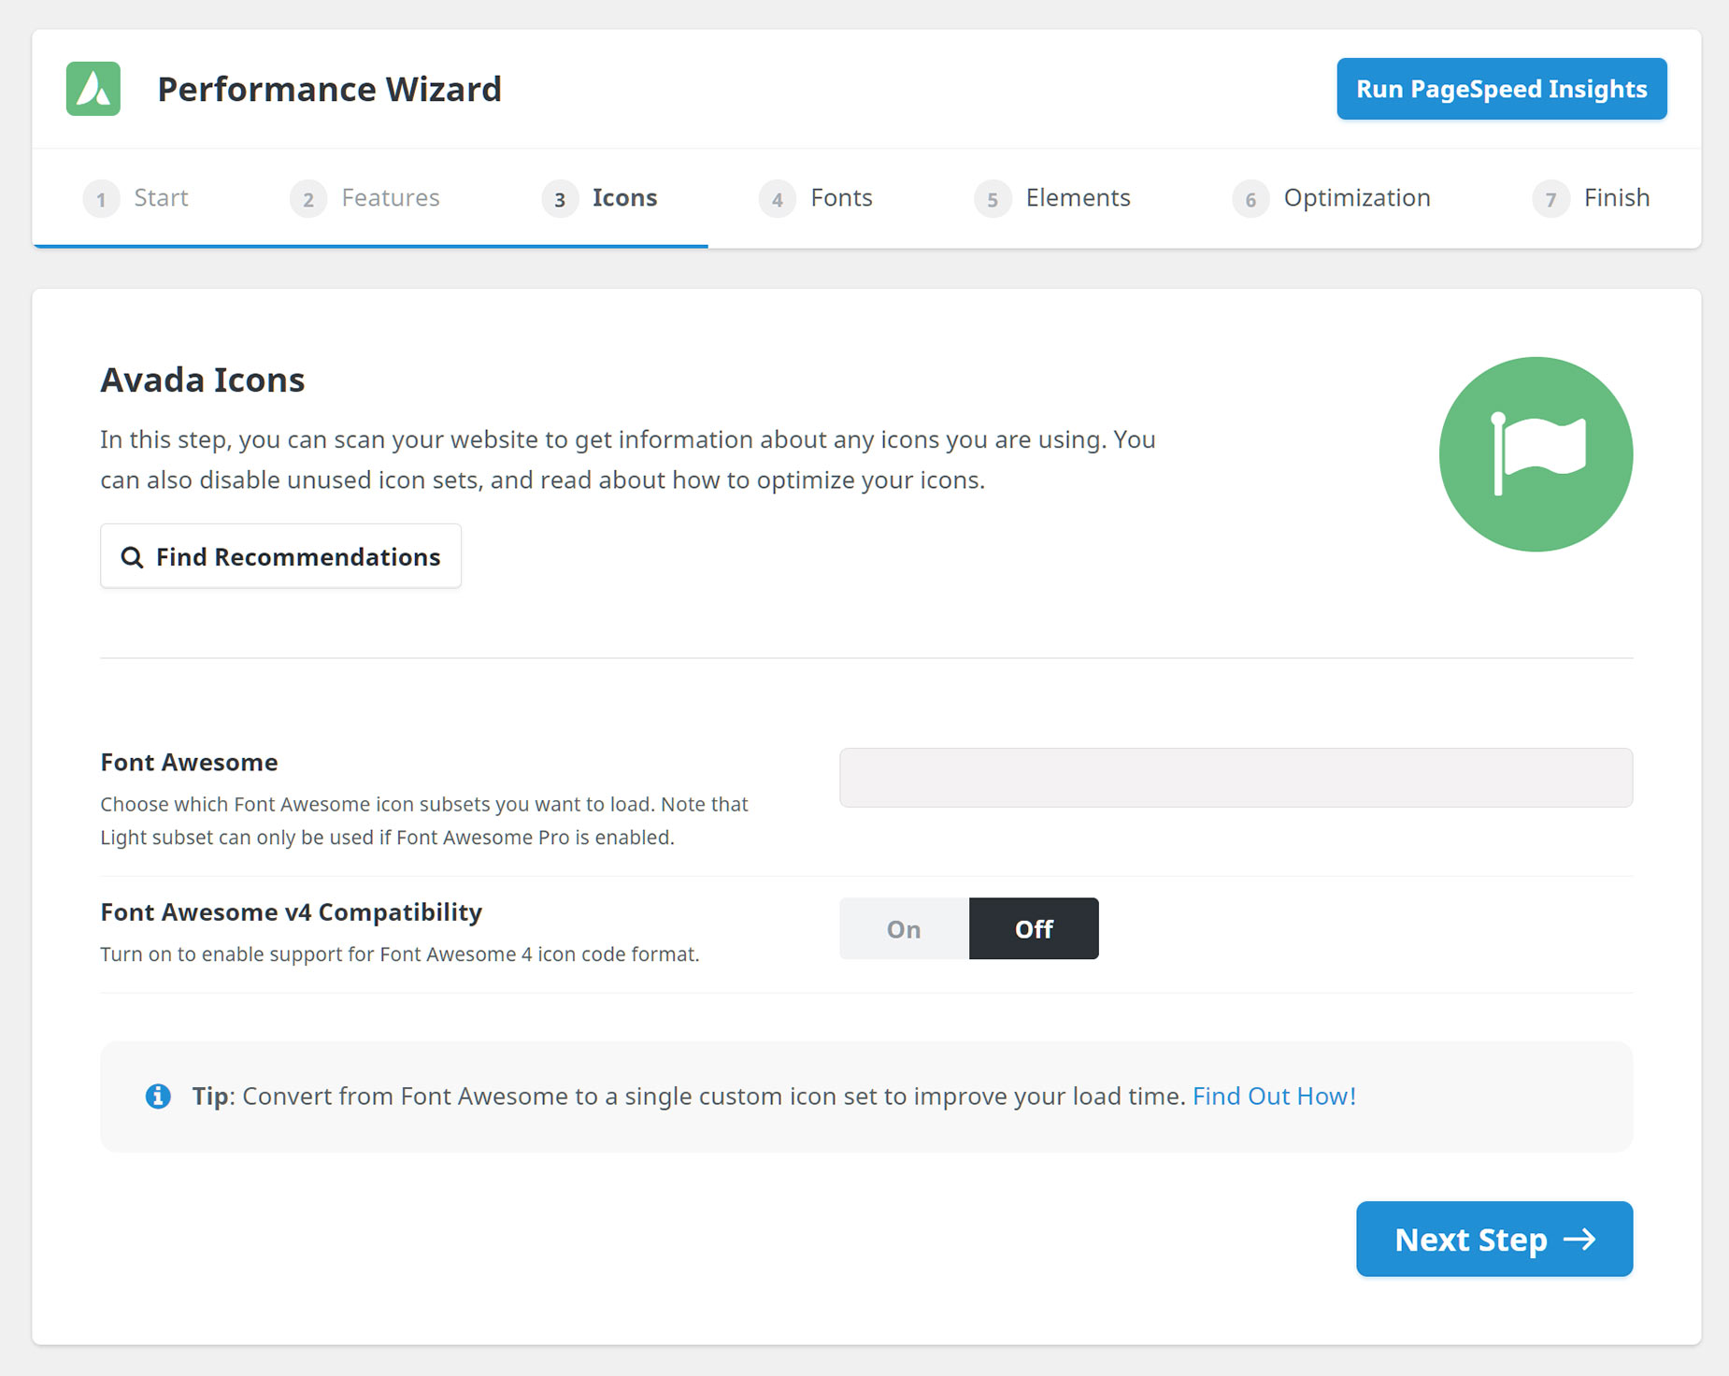Turn On Font Awesome v4 Compatibility

pyautogui.click(x=904, y=928)
